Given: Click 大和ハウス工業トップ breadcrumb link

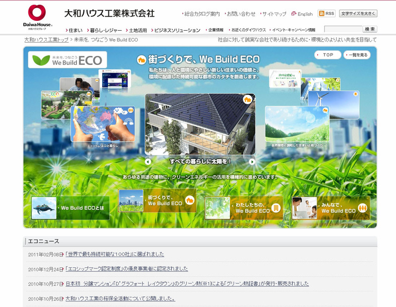Looking at the screenshot, I should click(x=47, y=40).
